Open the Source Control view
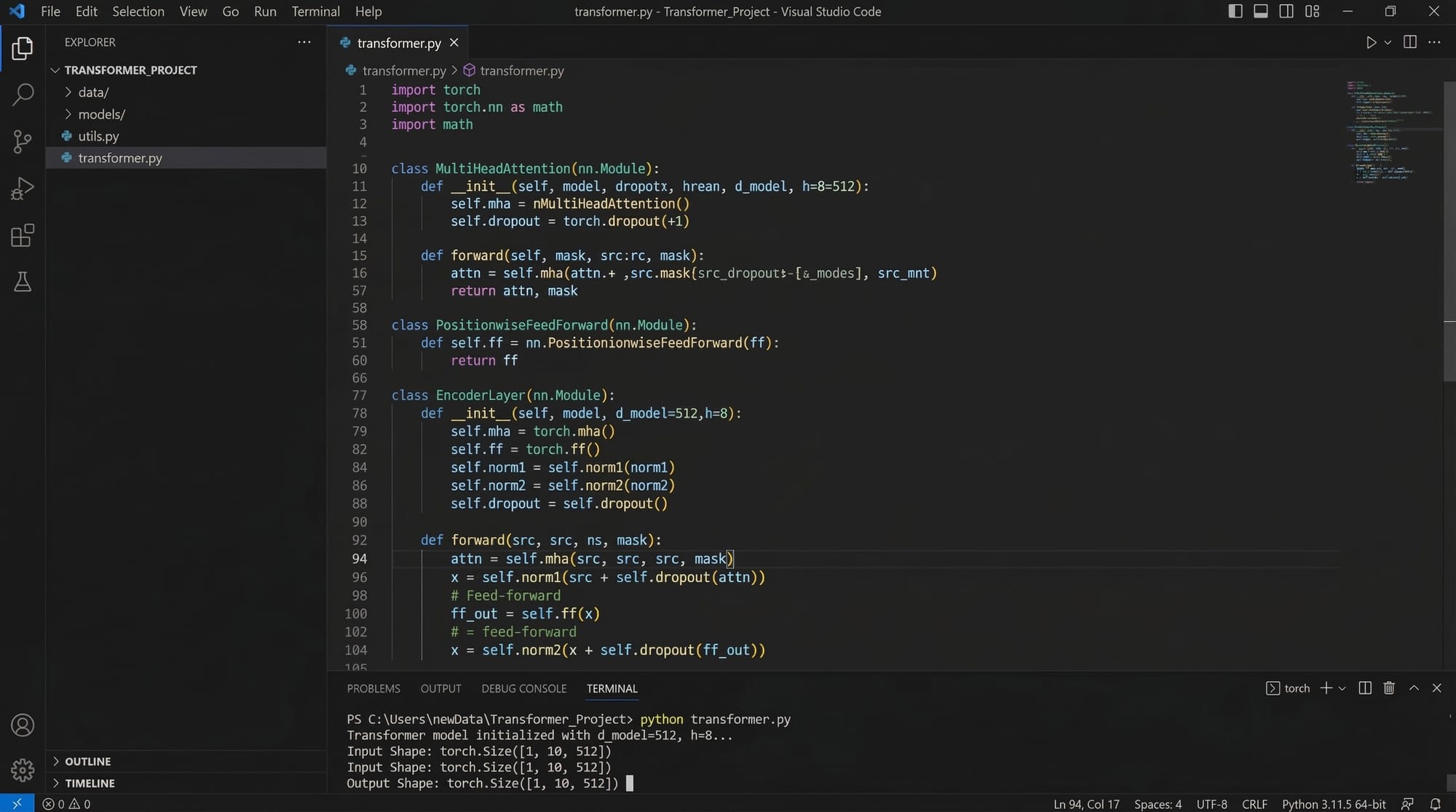1456x812 pixels. click(23, 141)
